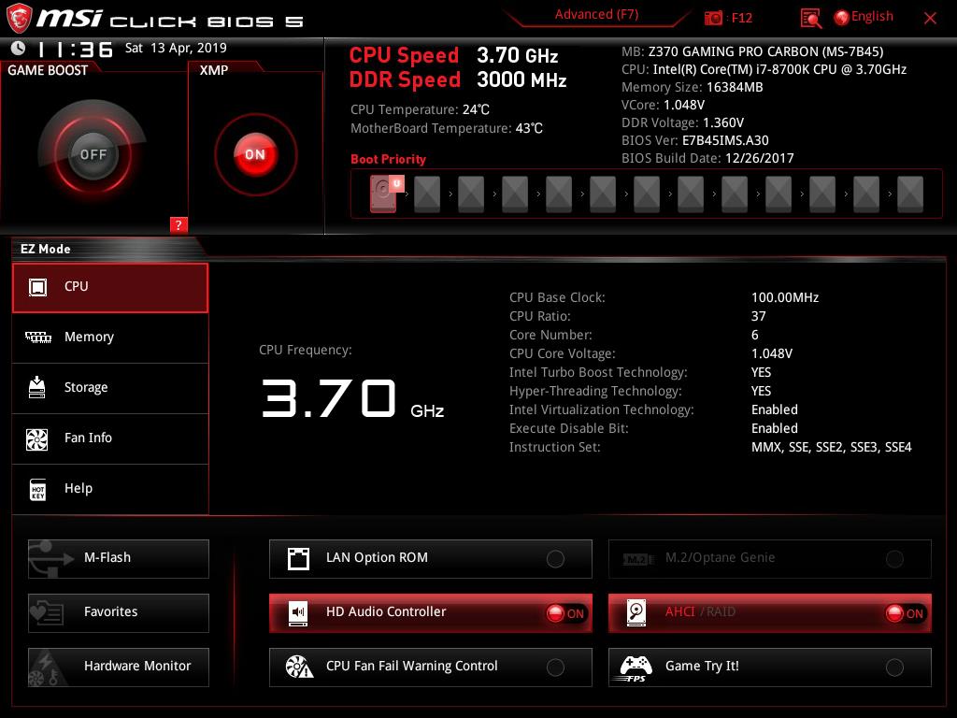Open the M-Flash utility
Image resolution: width=957 pixels, height=718 pixels.
click(x=119, y=559)
